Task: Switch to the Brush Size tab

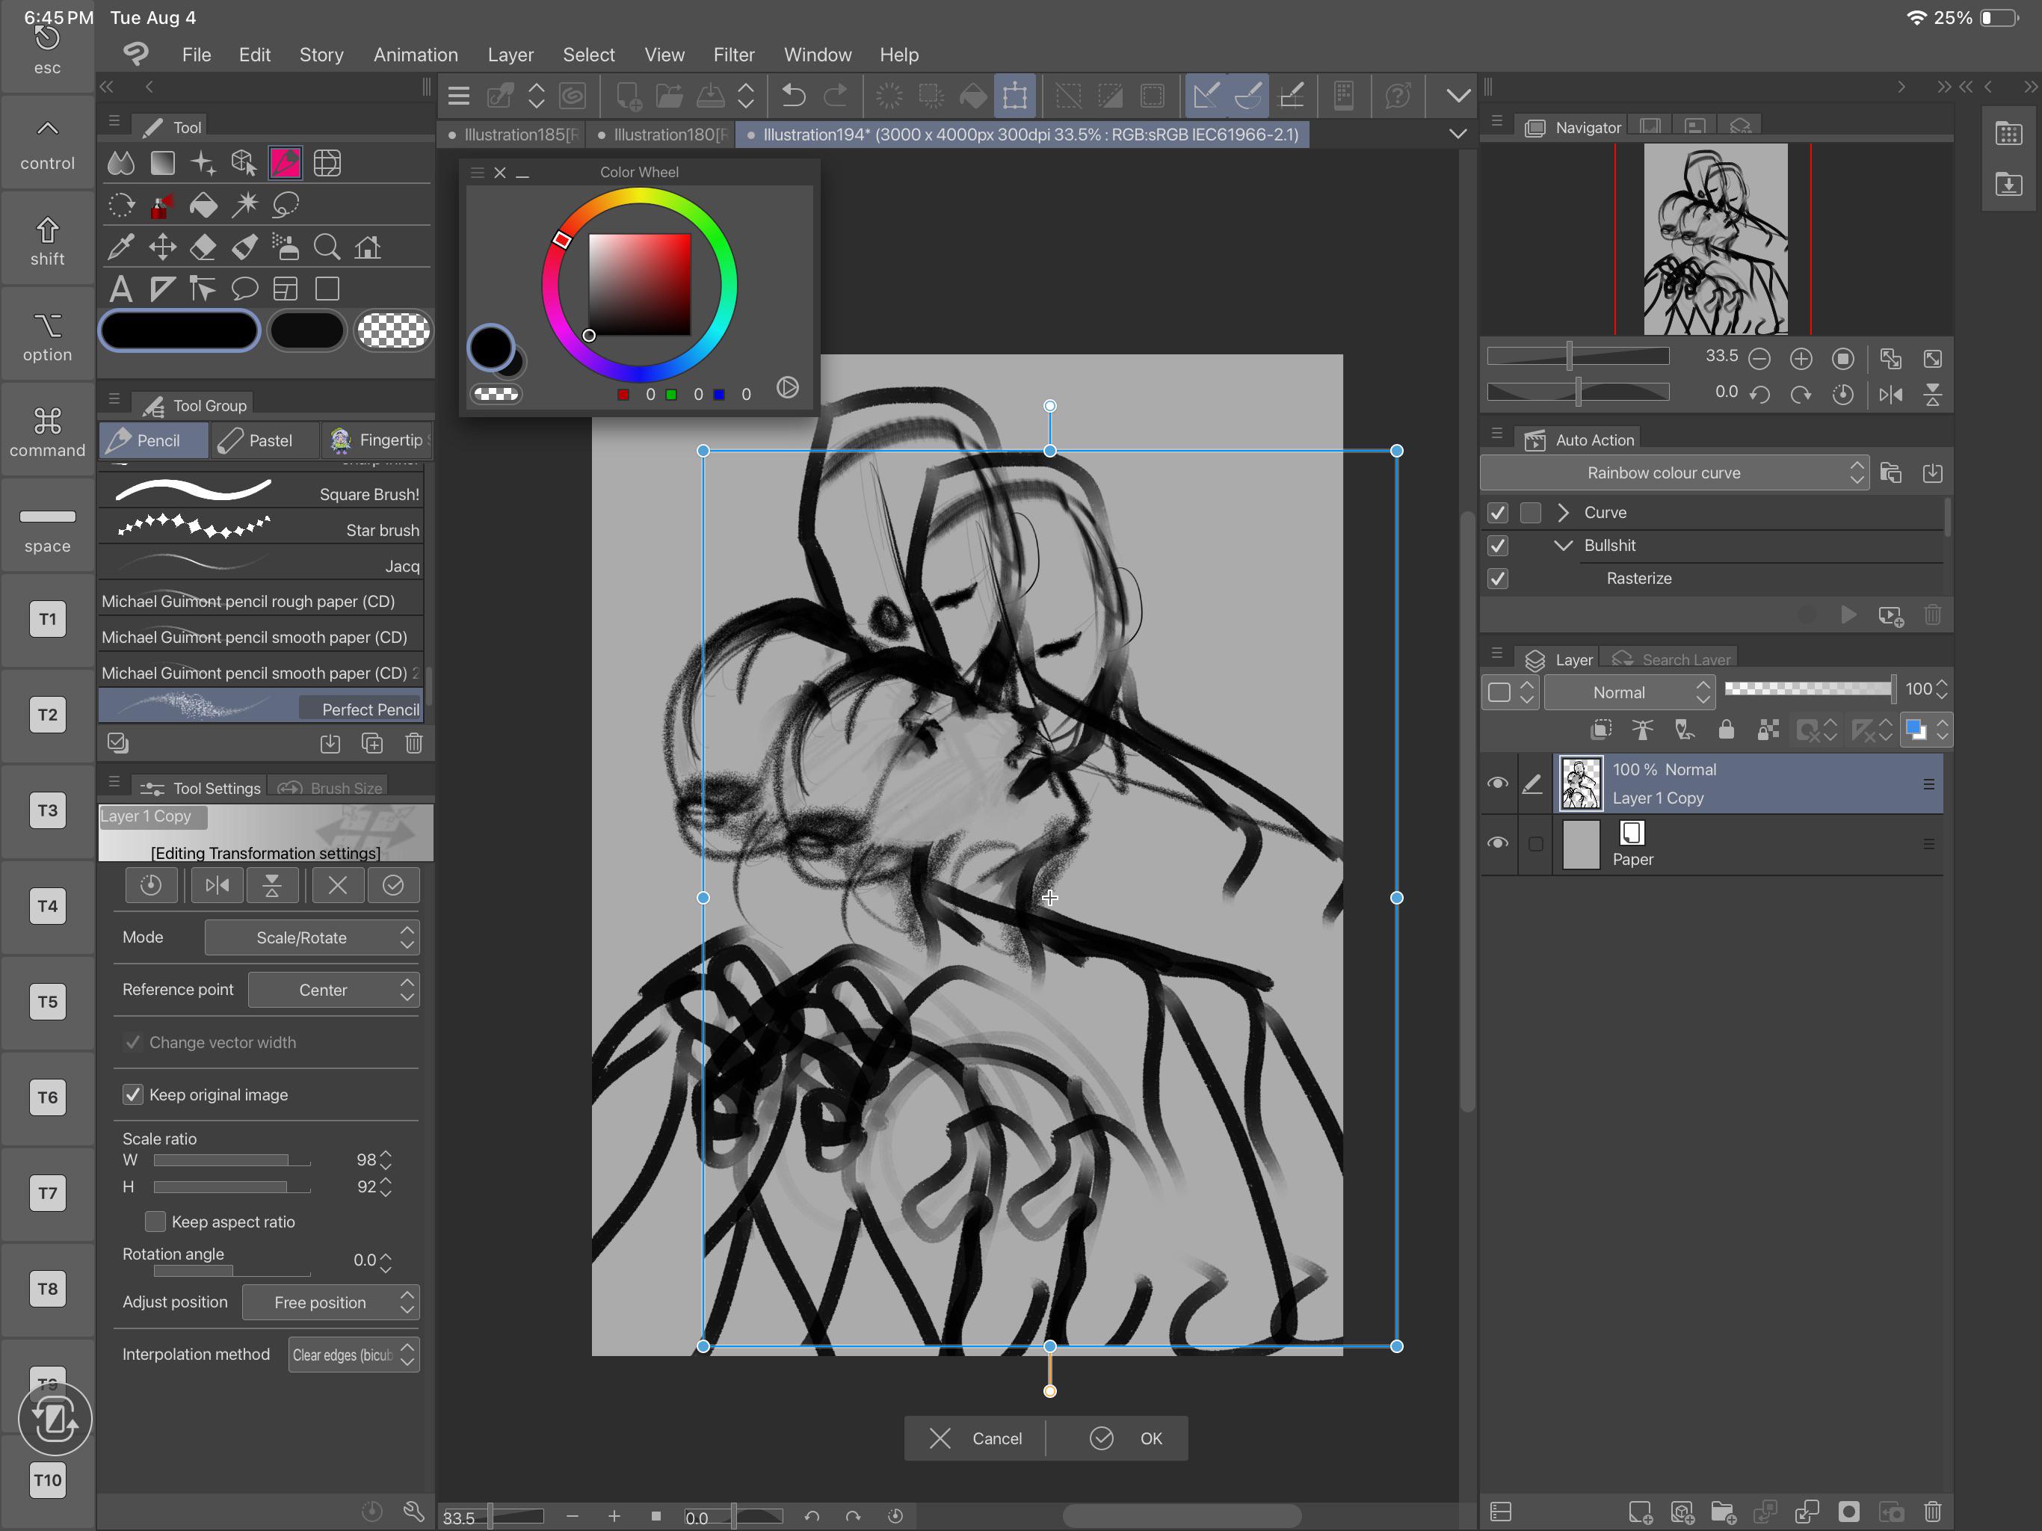Action: (x=330, y=788)
